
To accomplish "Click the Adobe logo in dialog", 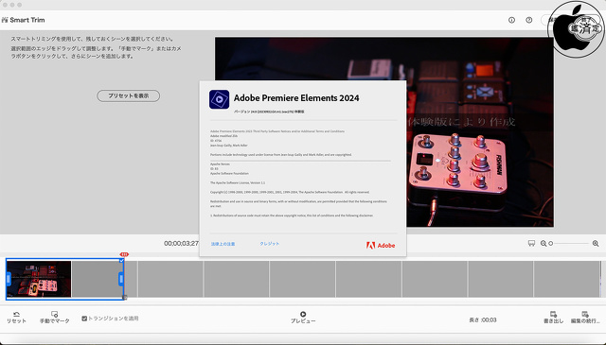I will coord(381,245).
